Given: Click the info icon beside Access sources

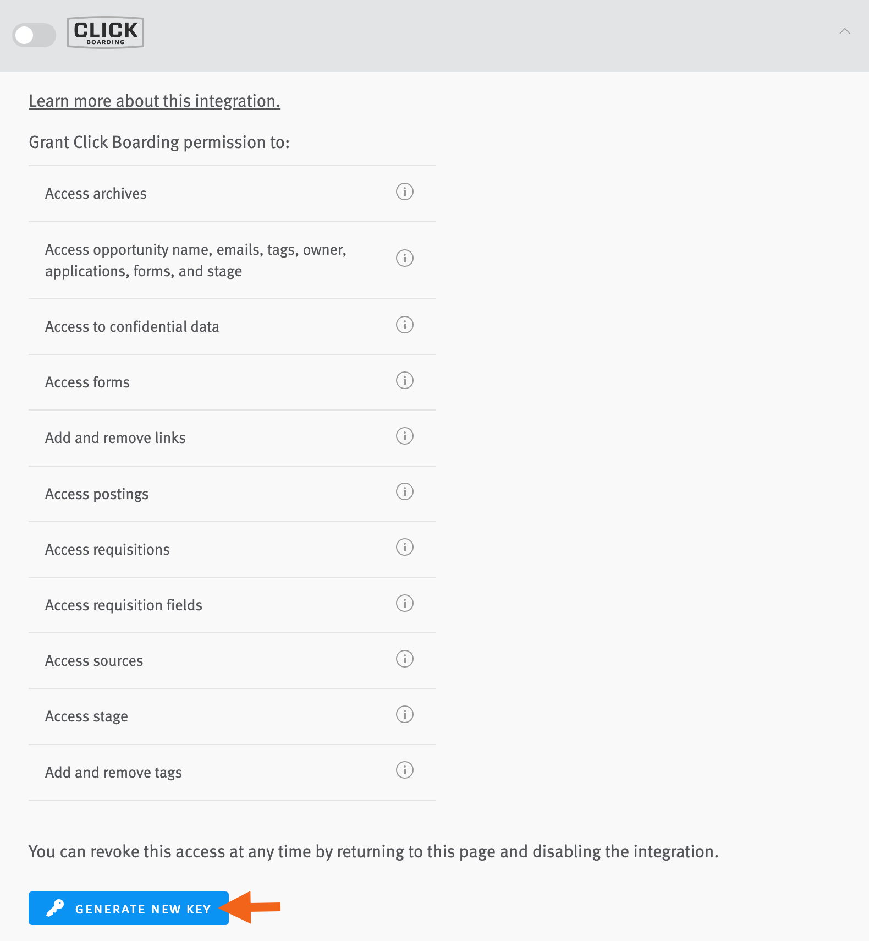Looking at the screenshot, I should [x=404, y=659].
